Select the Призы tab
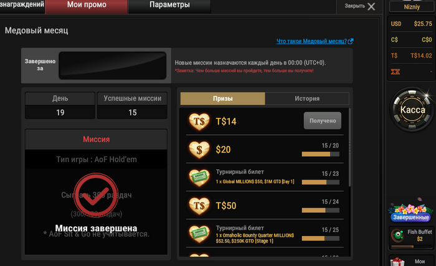436x266 pixels. tap(222, 98)
